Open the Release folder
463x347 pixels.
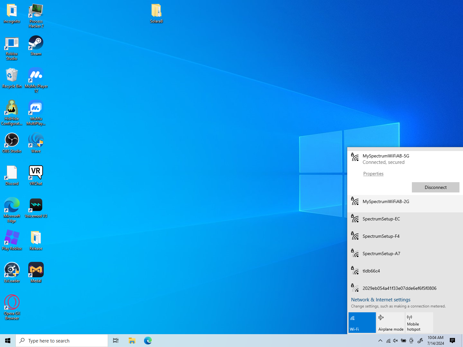36,241
